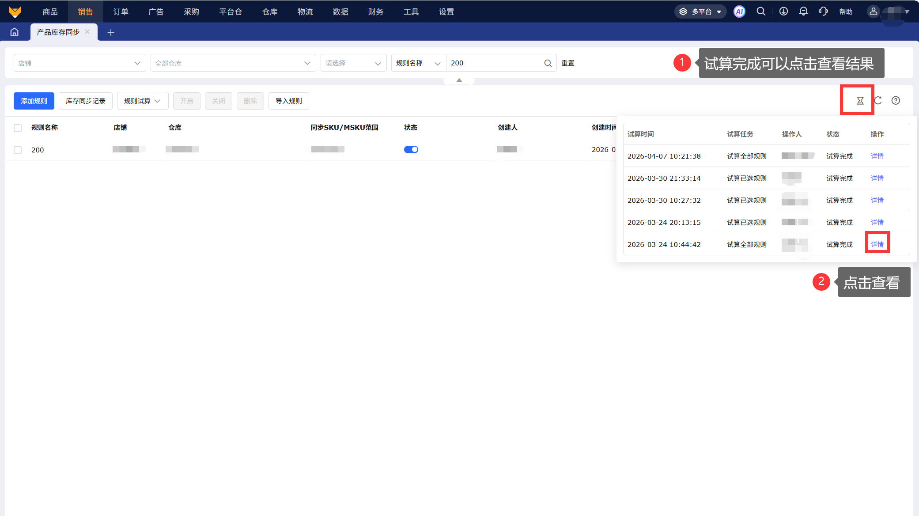Switch to the 产品库存同步 tab
Viewport: 919px width, 516px height.
pyautogui.click(x=58, y=32)
